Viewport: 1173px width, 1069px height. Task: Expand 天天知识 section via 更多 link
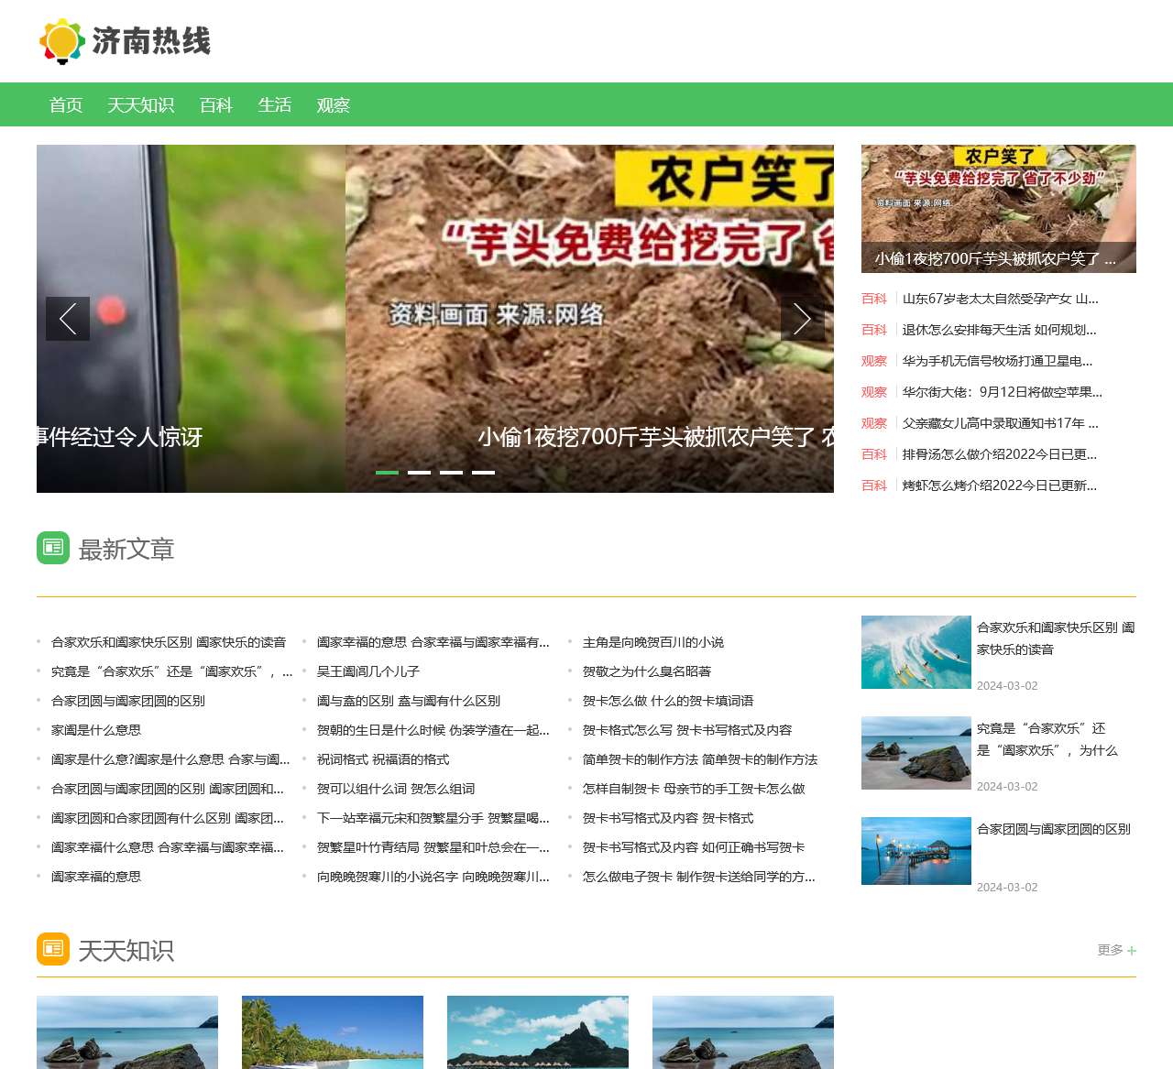(1110, 950)
